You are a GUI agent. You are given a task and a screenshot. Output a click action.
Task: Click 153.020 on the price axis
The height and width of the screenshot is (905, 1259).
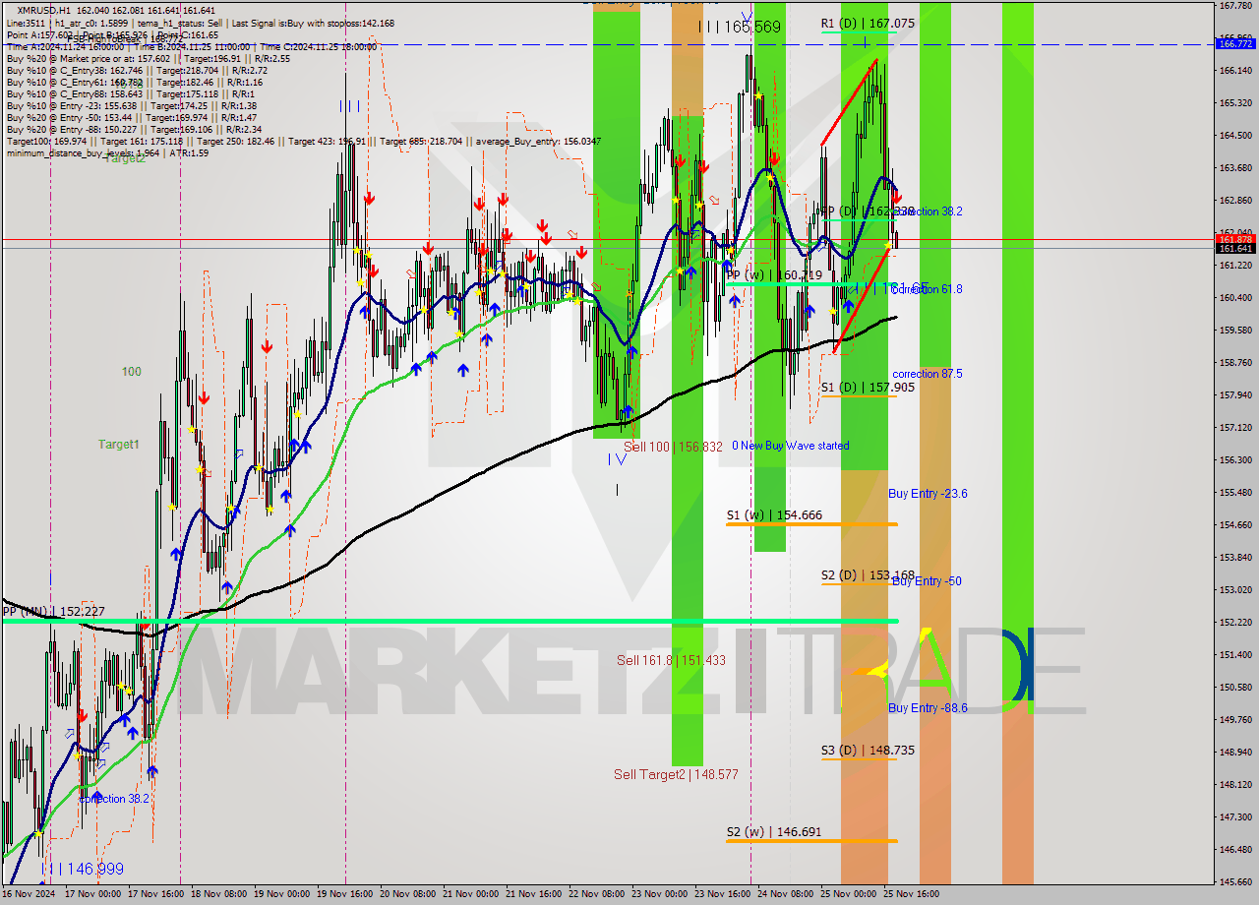pyautogui.click(x=1235, y=590)
